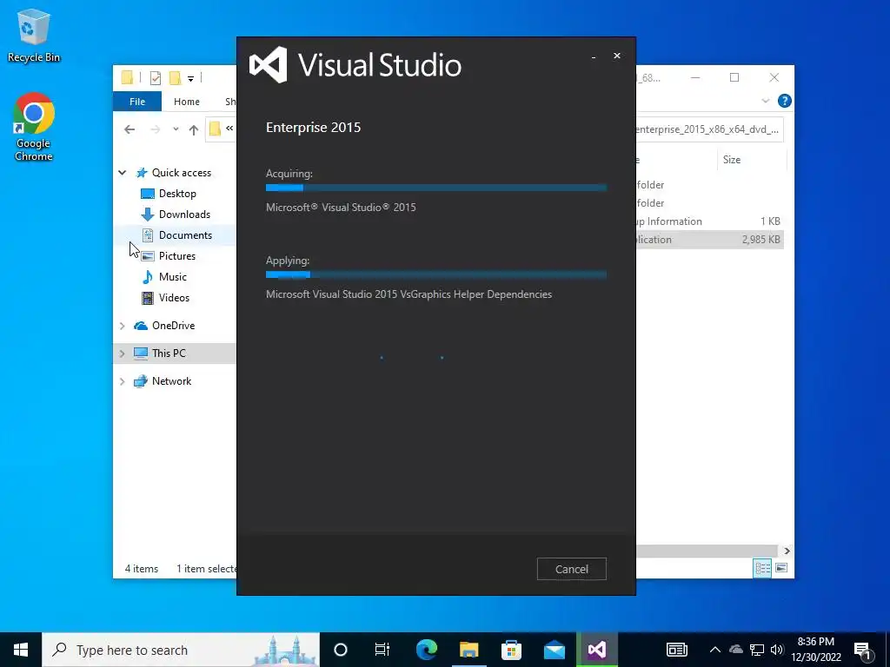
Task: Go back in File Explorer
Action: [130, 129]
